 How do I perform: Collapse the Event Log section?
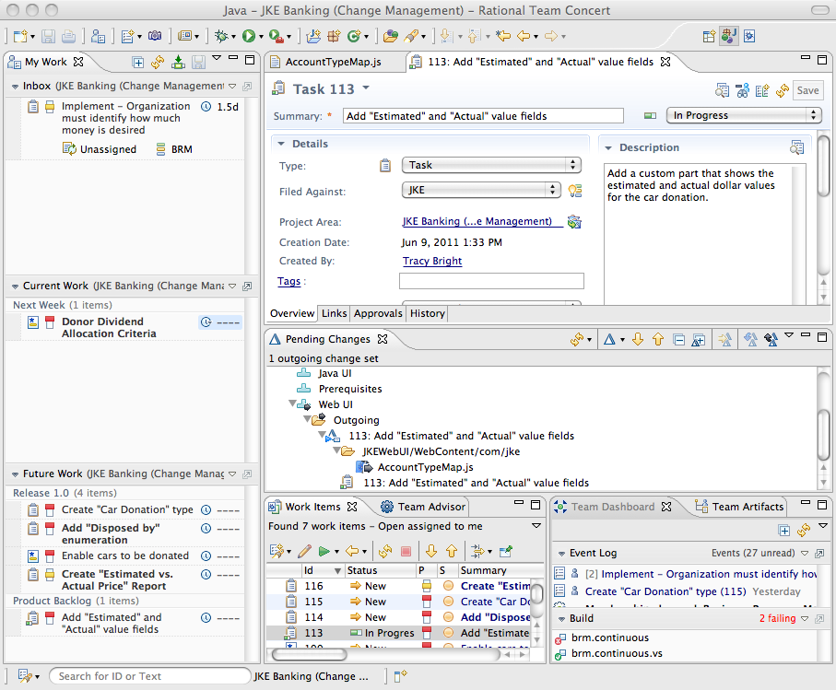[x=561, y=553]
